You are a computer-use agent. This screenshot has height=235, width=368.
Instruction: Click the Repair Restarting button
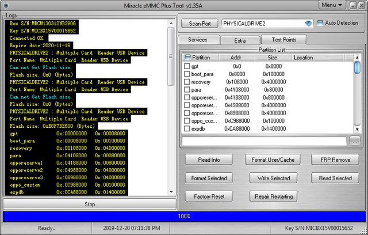[x=274, y=196]
